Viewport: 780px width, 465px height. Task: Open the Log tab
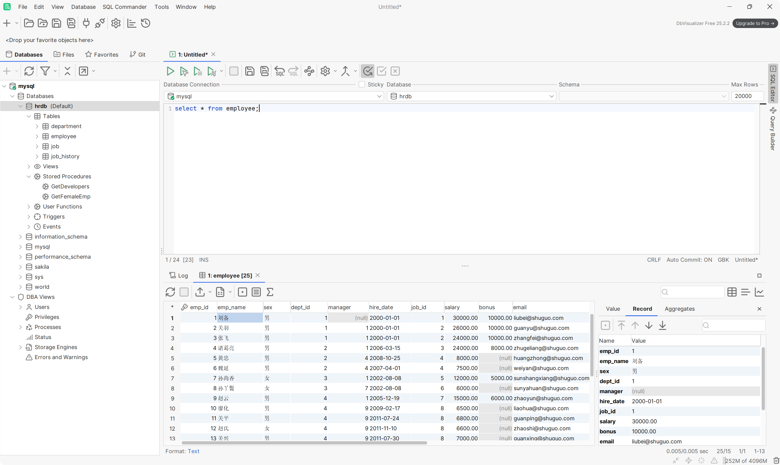click(x=179, y=275)
